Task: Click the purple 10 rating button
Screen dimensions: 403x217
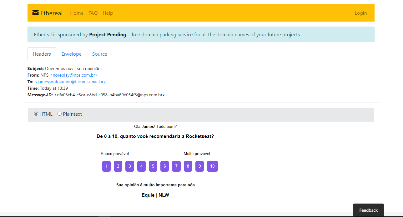Action: [x=212, y=166]
